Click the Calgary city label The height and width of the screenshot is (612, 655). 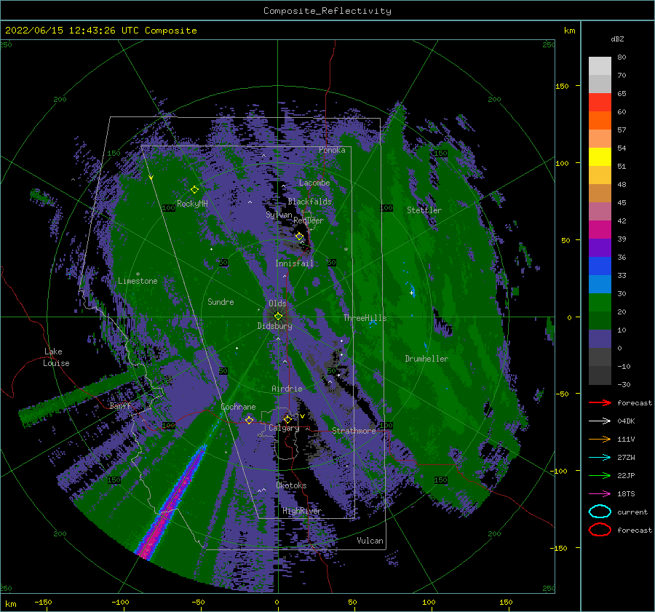[x=284, y=428]
